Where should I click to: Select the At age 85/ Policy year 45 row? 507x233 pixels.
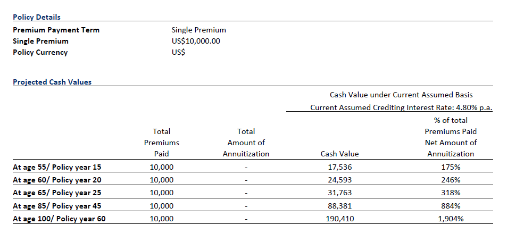point(253,206)
